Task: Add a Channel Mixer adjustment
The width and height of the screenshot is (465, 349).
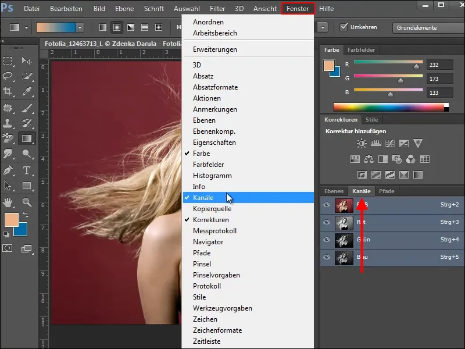Action: 411,159
